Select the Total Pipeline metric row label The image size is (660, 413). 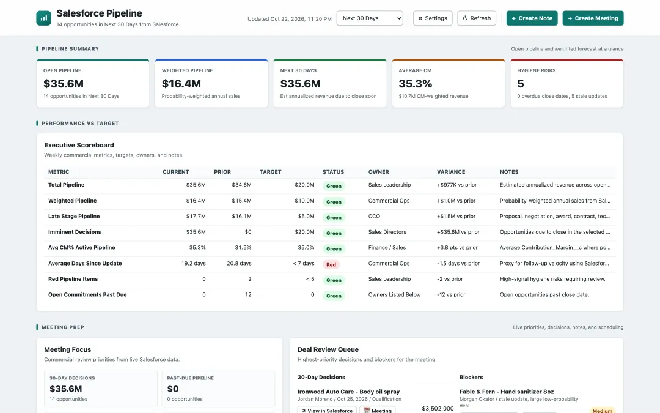[66, 185]
